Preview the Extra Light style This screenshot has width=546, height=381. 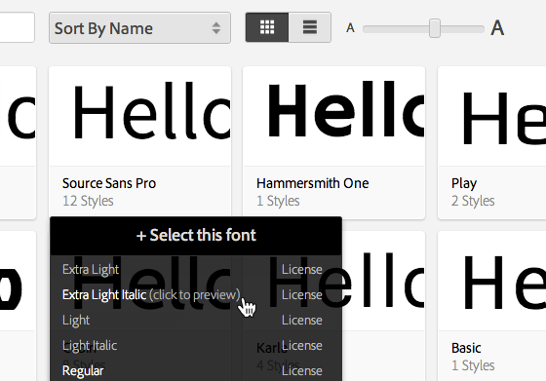pos(91,269)
